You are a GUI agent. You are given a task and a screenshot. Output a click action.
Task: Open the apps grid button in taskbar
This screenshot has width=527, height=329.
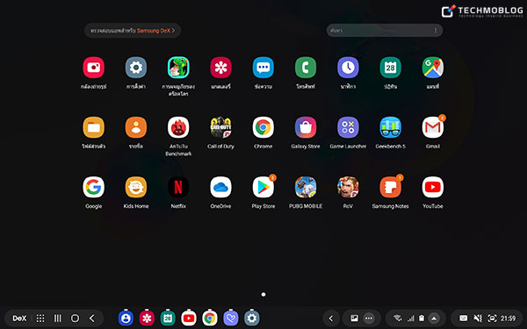click(x=40, y=318)
